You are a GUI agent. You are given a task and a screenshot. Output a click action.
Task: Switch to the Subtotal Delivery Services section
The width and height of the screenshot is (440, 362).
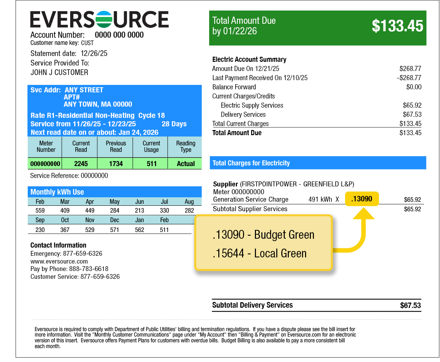(253, 305)
